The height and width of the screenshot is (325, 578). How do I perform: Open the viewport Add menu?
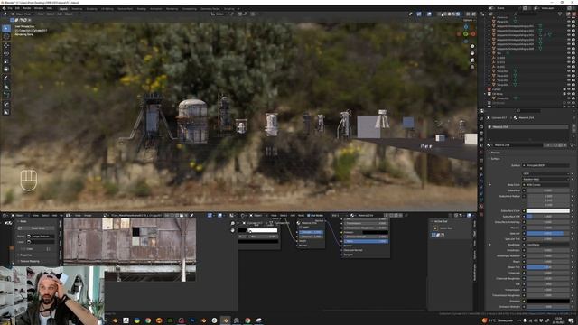tap(60, 14)
